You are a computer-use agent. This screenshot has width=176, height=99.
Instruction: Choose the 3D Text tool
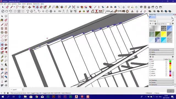[6, 65]
